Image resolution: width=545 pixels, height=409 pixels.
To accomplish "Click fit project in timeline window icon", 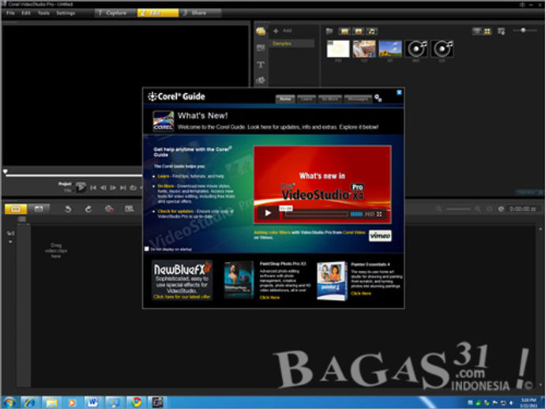I will coord(490,209).
